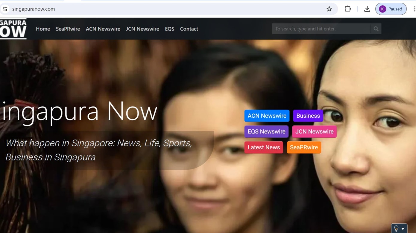Open JCN Newswire in the top navigation
The height and width of the screenshot is (233, 416).
142,29
